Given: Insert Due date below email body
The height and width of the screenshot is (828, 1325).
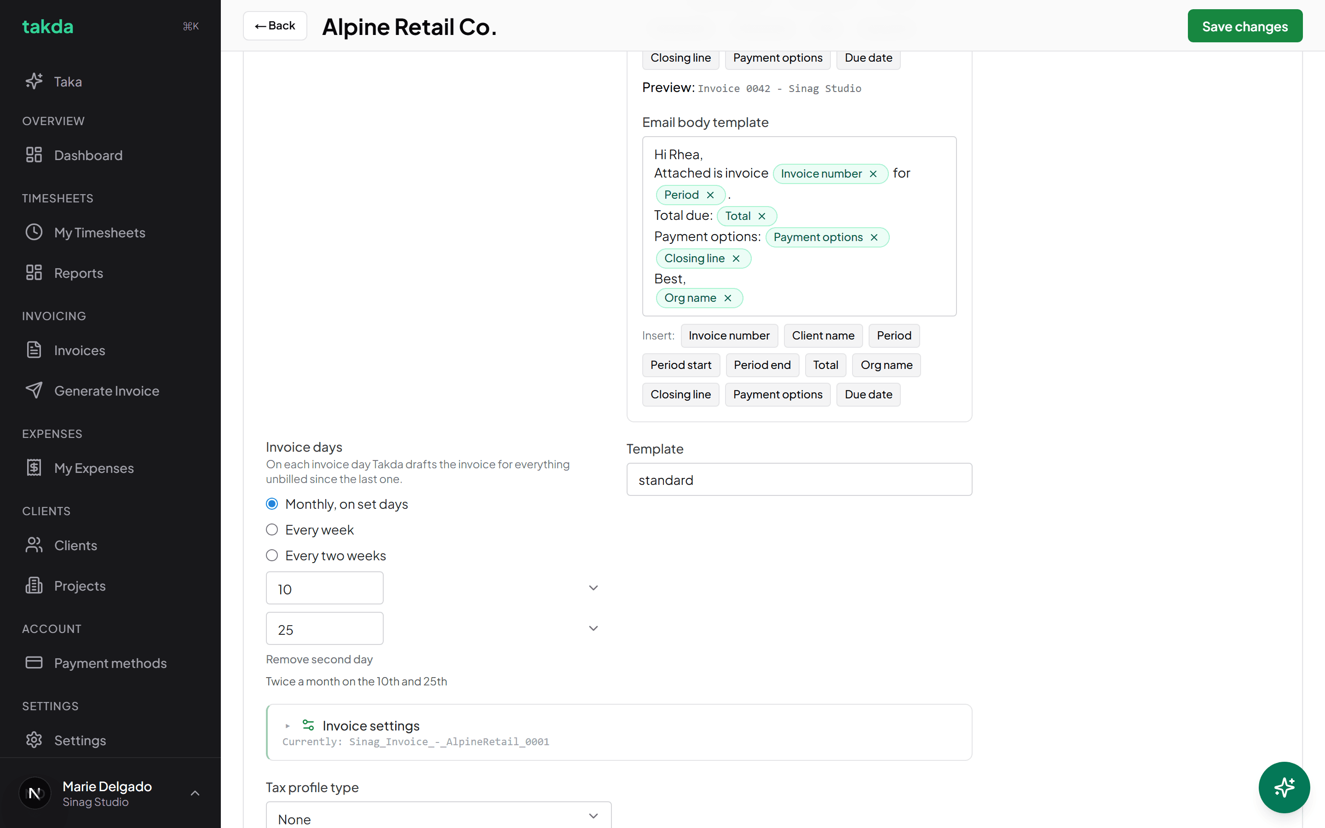Looking at the screenshot, I should (x=868, y=395).
